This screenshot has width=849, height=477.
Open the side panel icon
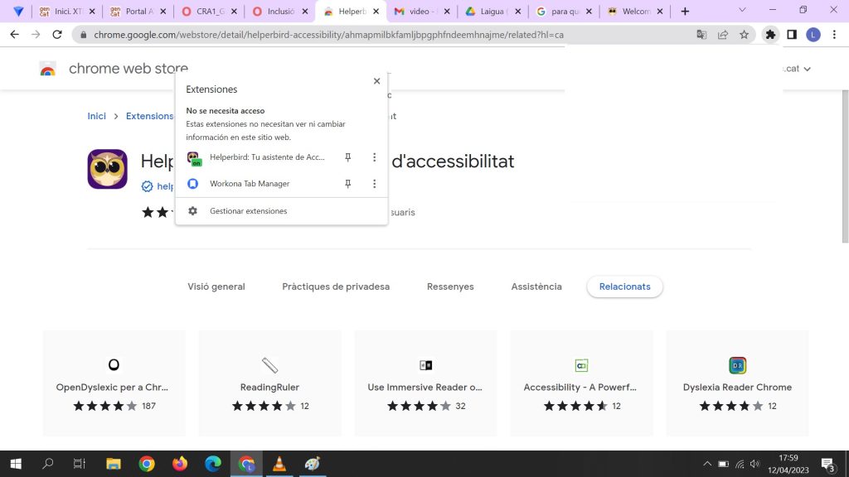792,35
